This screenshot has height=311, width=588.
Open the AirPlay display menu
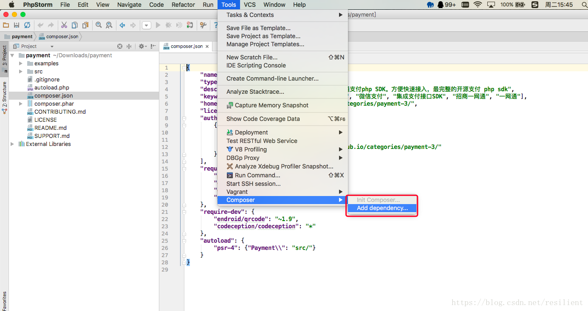tap(491, 5)
